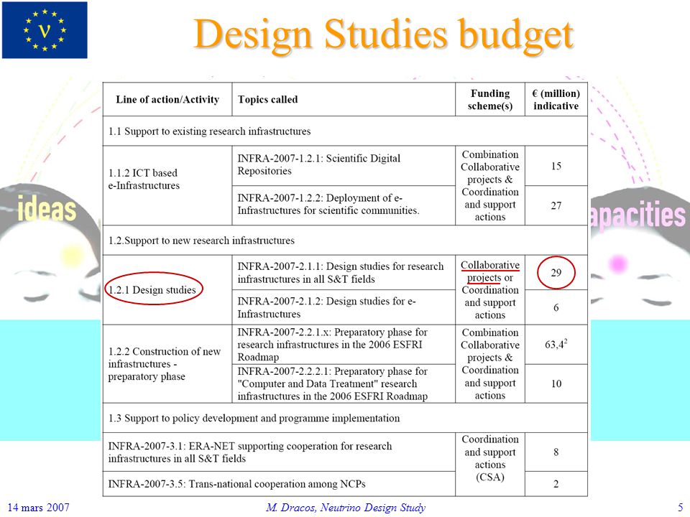Screen dimensions: 690x517
Task: Click '1.2.Support to new research infrastructures' row
Action: pos(345,240)
